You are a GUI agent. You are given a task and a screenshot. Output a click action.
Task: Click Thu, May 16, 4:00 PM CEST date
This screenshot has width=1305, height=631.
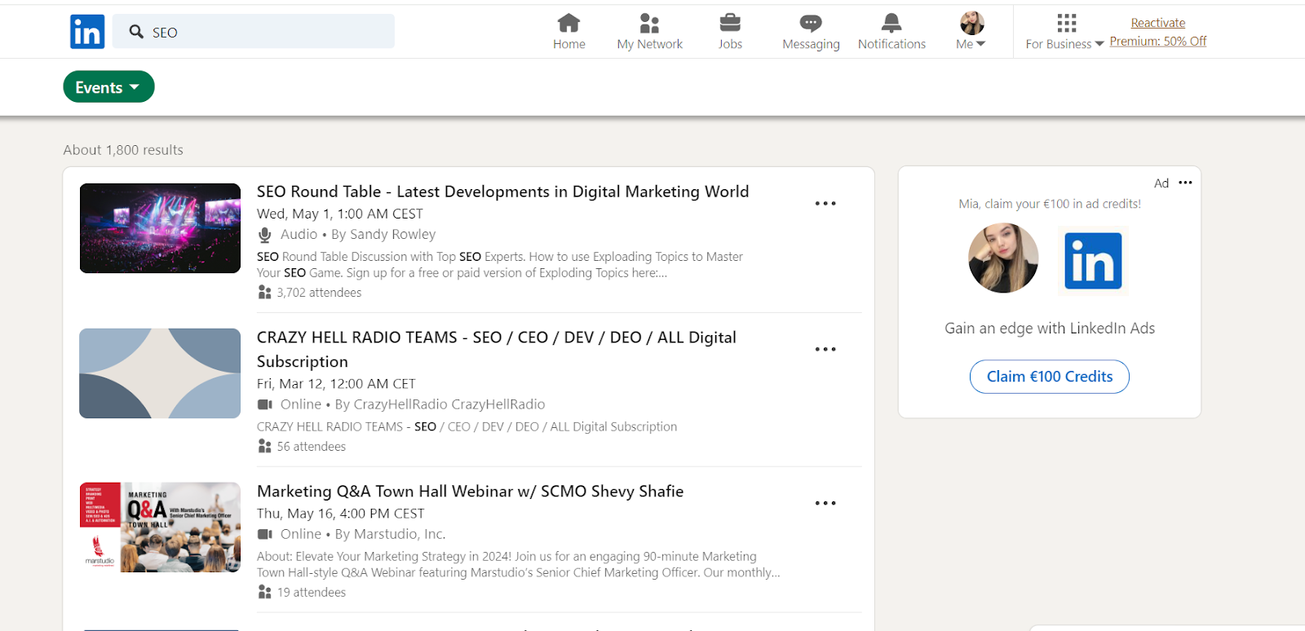click(x=341, y=514)
